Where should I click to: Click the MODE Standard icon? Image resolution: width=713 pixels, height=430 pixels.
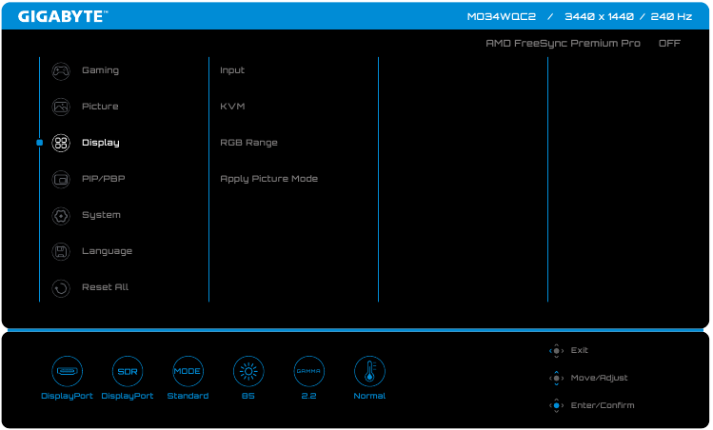point(188,370)
